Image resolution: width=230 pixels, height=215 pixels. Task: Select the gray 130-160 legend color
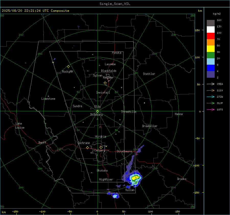tap(211, 23)
